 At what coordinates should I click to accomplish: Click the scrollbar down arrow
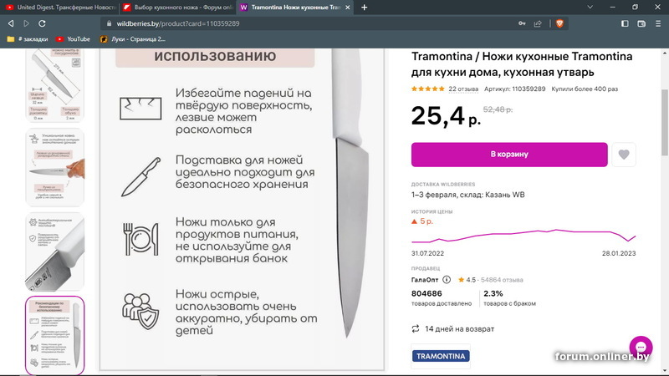click(x=664, y=371)
